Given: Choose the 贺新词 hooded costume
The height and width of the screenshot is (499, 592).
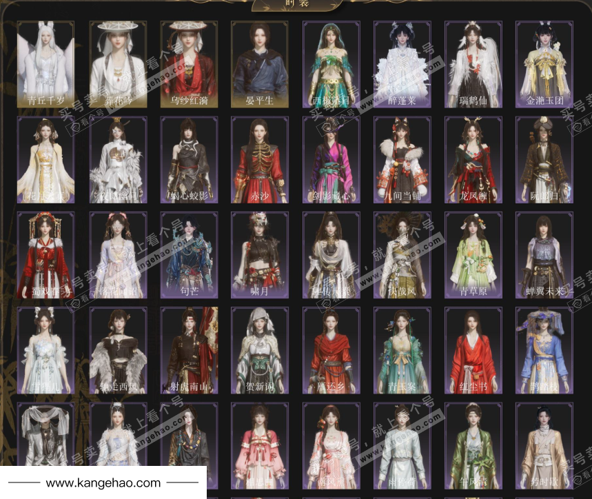Looking at the screenshot, I should (260, 351).
